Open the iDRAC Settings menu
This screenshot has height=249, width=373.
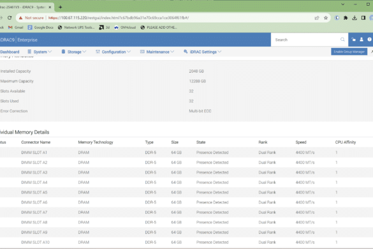coord(202,52)
